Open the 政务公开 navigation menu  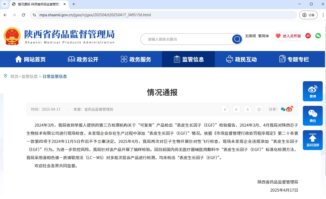pos(83,59)
